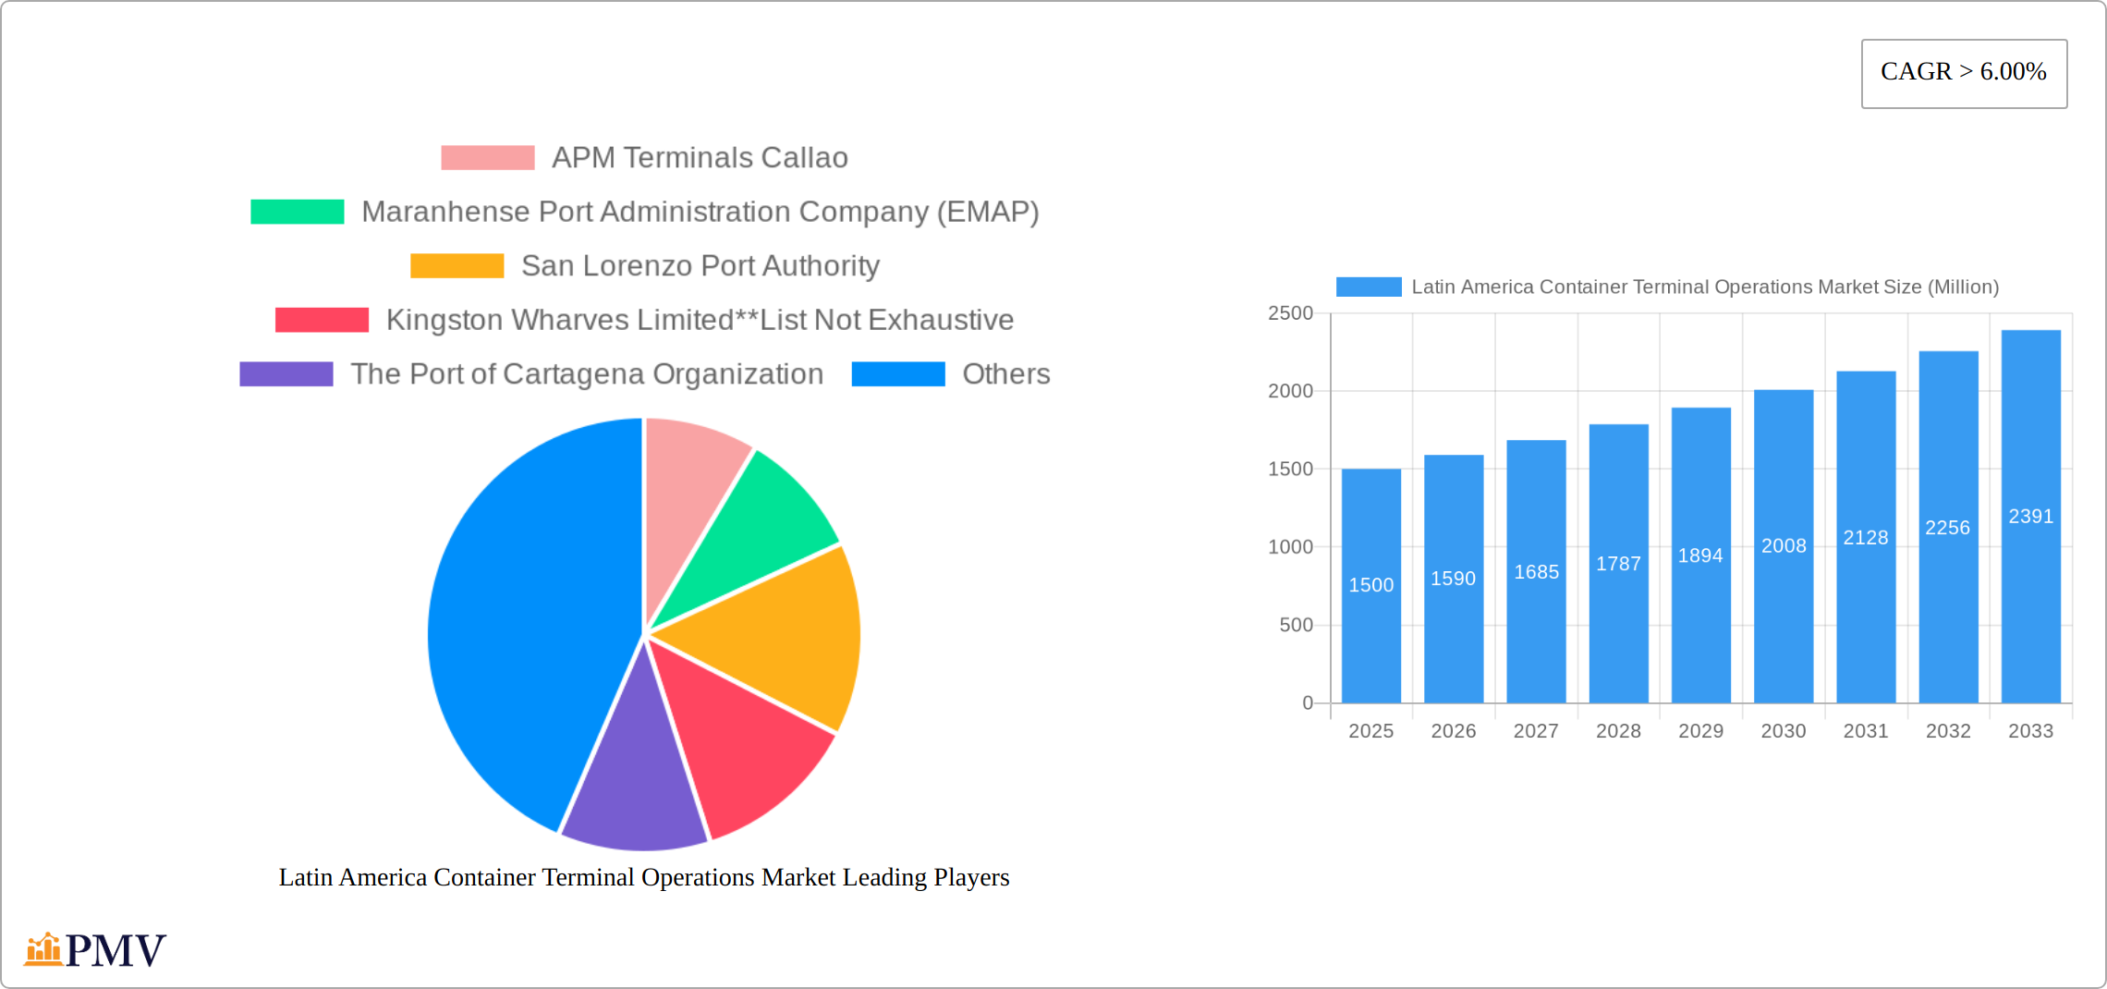The height and width of the screenshot is (989, 2107).
Task: Toggle APM Terminals Callao legend swatch
Action: click(487, 158)
